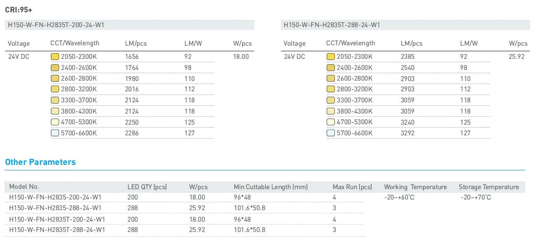Viewport: 540px width, 241px height.
Task: Select the 5700-6600K swatch in the 200-24-W1 table
Action: coord(54,133)
